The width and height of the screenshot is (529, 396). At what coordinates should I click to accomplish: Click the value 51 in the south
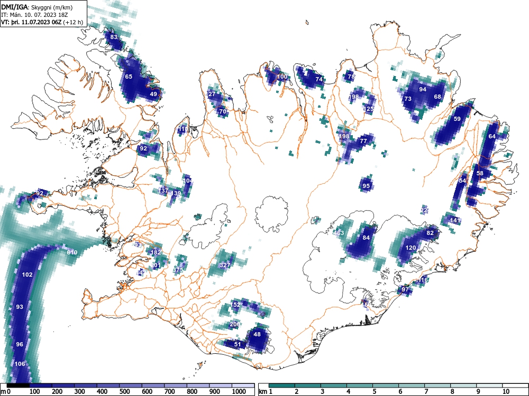pos(238,344)
